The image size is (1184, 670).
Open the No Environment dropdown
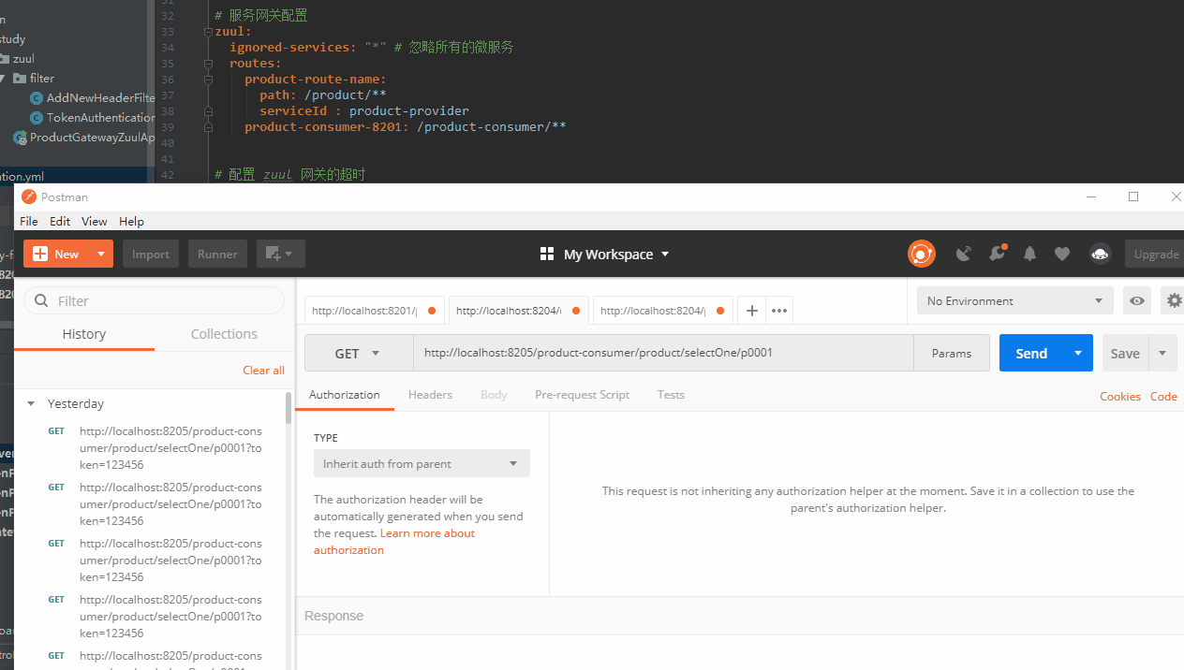coord(1014,300)
